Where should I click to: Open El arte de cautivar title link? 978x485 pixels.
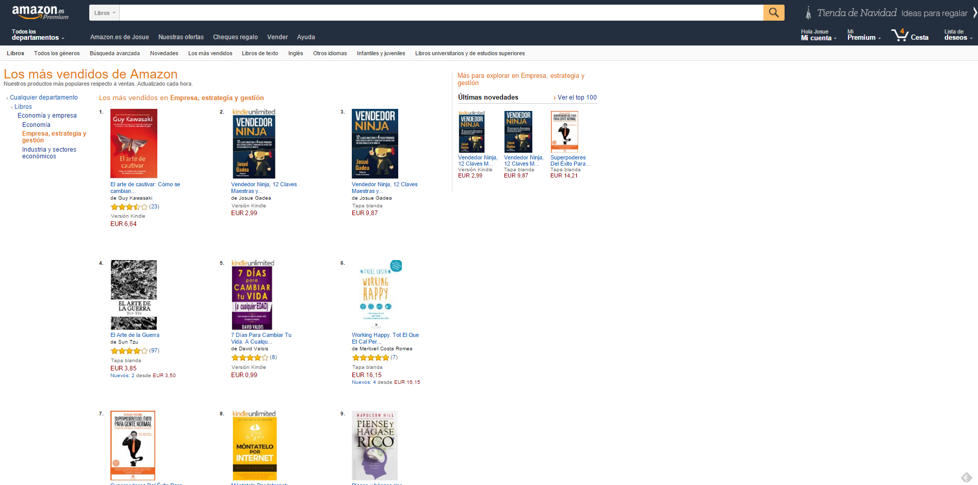145,187
